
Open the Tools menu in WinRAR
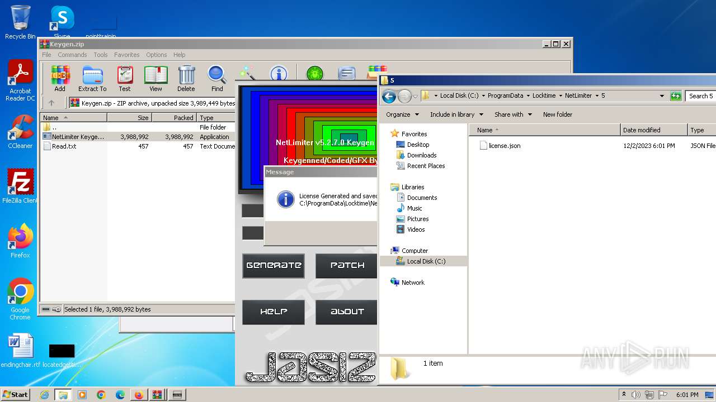[x=101, y=55]
